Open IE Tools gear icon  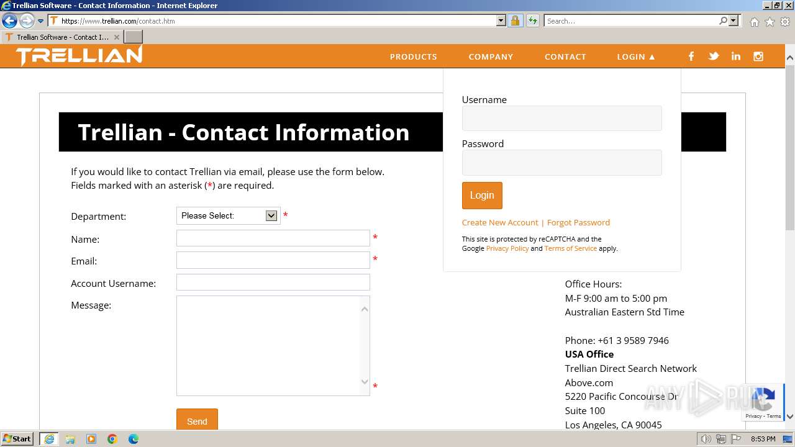pyautogui.click(x=785, y=22)
